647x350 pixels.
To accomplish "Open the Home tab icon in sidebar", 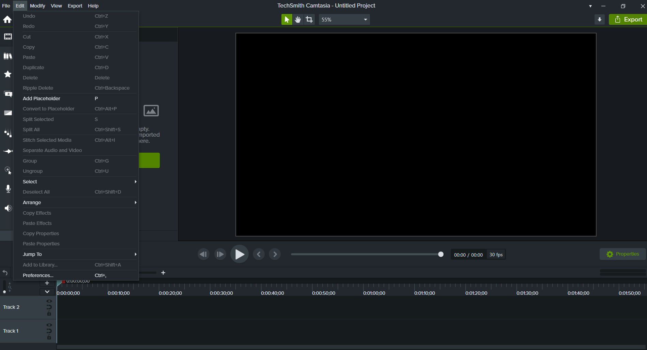I will [7, 19].
